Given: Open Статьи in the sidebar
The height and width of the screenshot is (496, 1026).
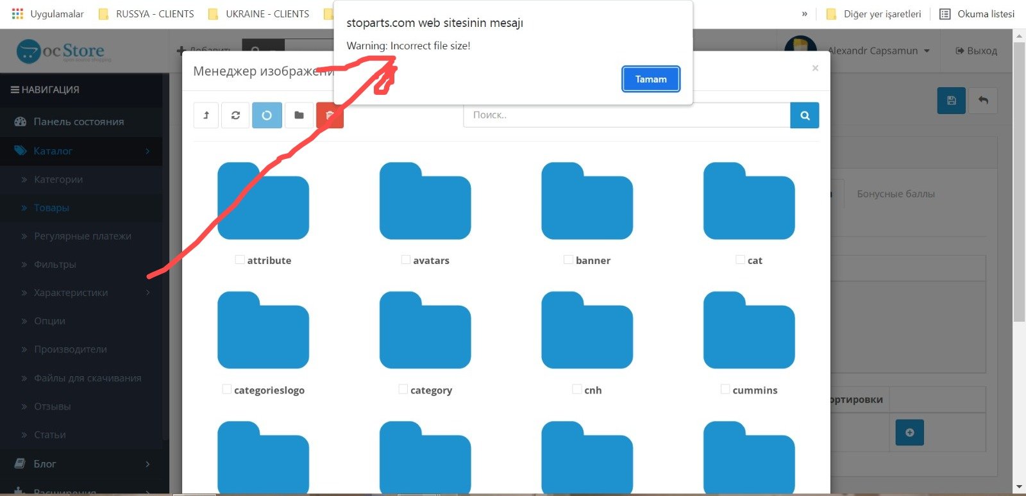Looking at the screenshot, I should pyautogui.click(x=50, y=434).
